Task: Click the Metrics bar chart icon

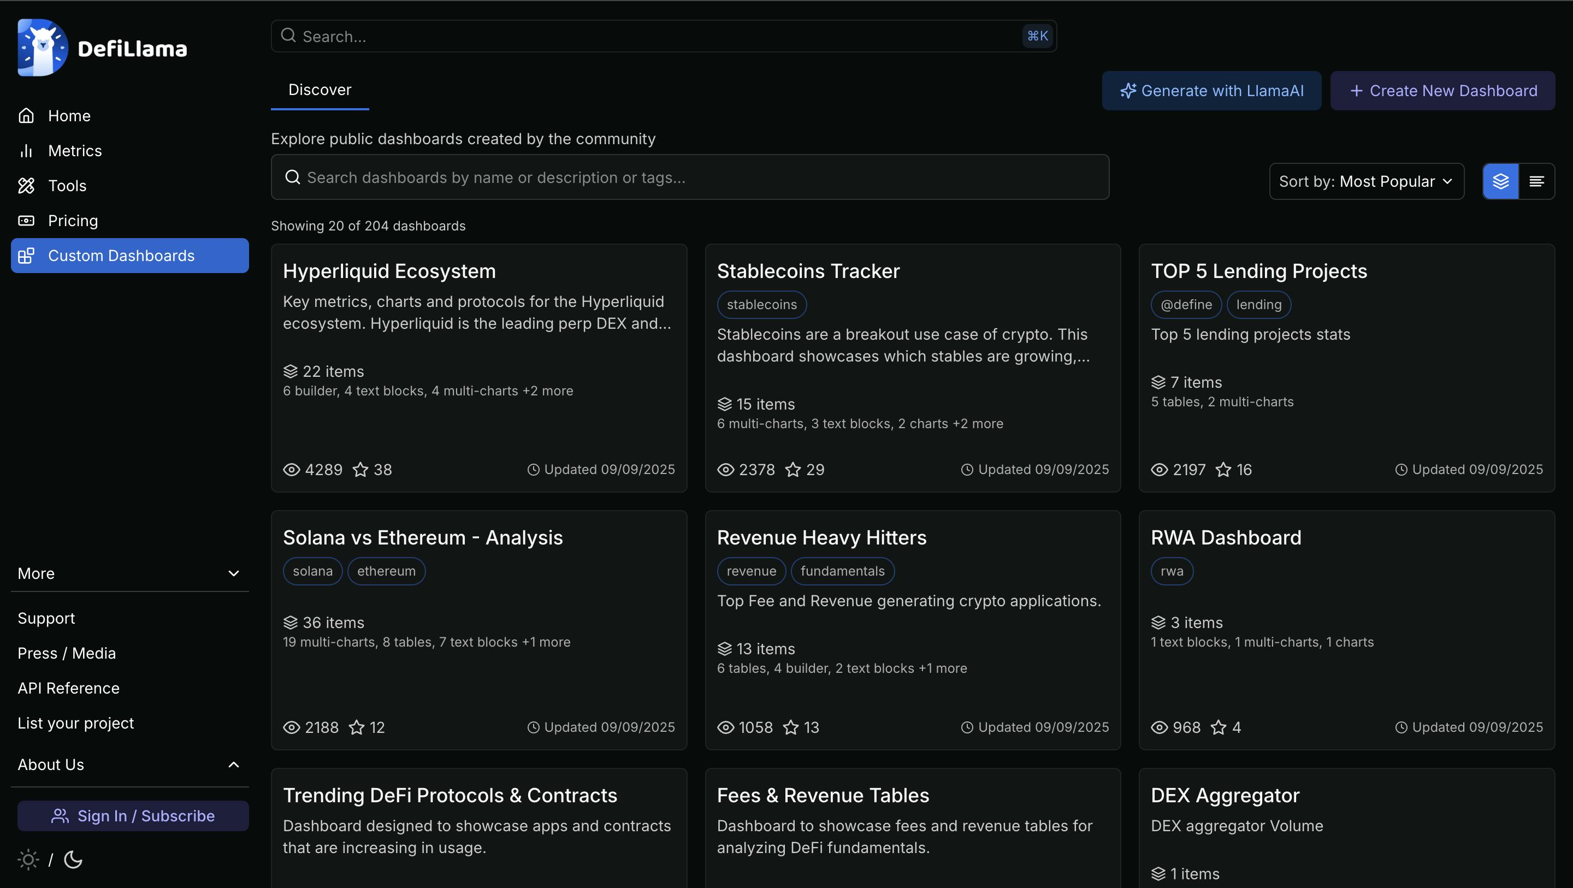Action: (26, 151)
